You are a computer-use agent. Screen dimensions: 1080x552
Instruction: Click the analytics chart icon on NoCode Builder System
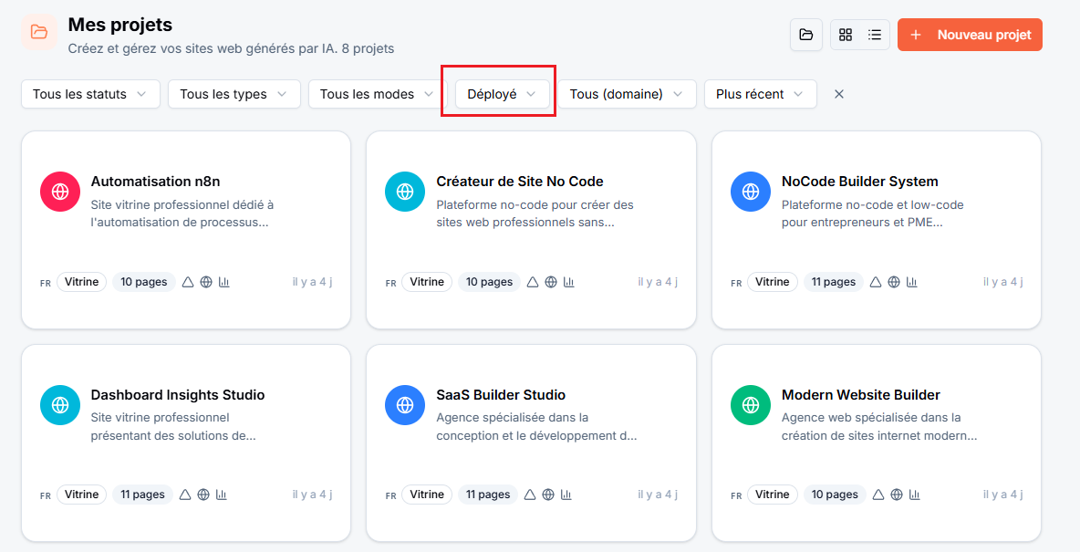[x=912, y=282]
